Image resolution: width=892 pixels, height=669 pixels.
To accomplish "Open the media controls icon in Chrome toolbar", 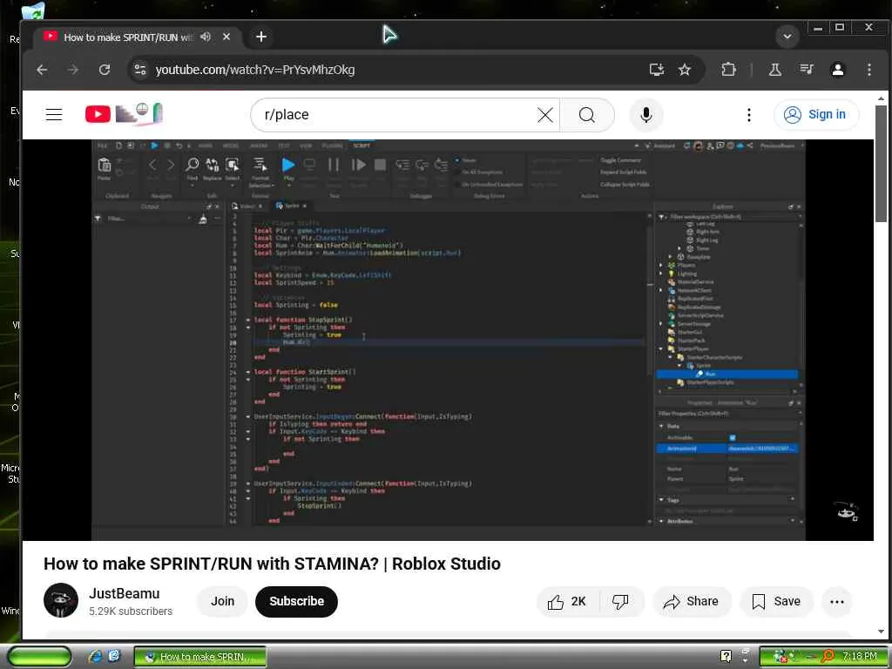I will pyautogui.click(x=806, y=70).
